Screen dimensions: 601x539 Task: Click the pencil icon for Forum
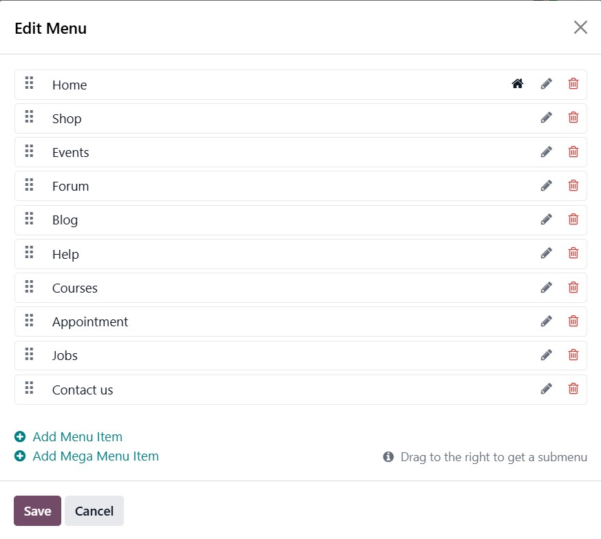pos(547,185)
